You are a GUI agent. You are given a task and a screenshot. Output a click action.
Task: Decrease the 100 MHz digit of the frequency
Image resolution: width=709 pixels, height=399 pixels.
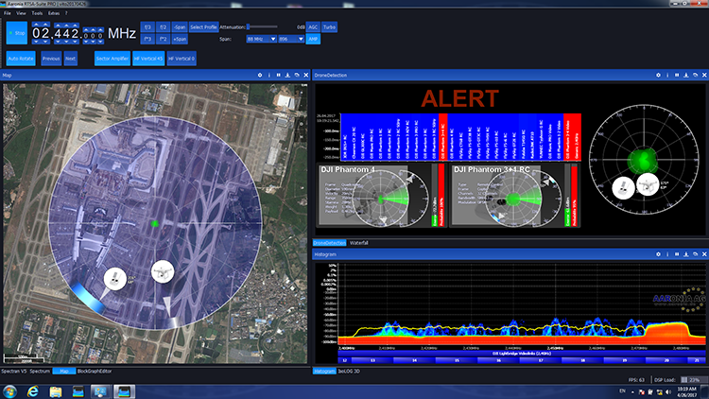59,42
